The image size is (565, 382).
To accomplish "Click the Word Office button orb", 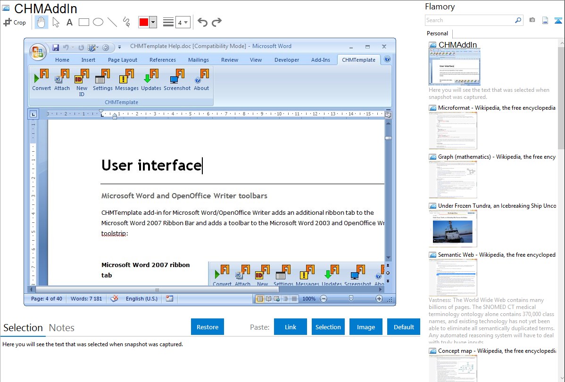I will [38, 53].
